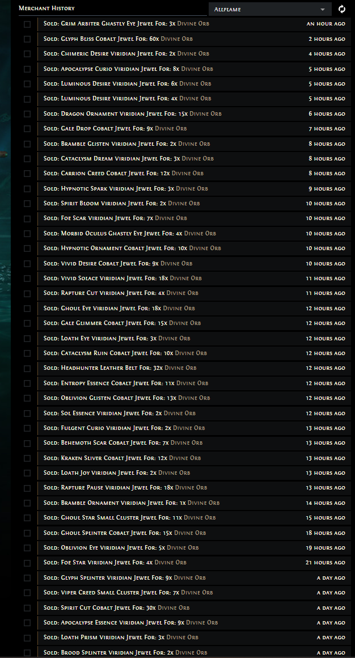Toggle checkbox for Dragon Ornament Viridian Jewel
The width and height of the screenshot is (355, 658).
(x=27, y=114)
